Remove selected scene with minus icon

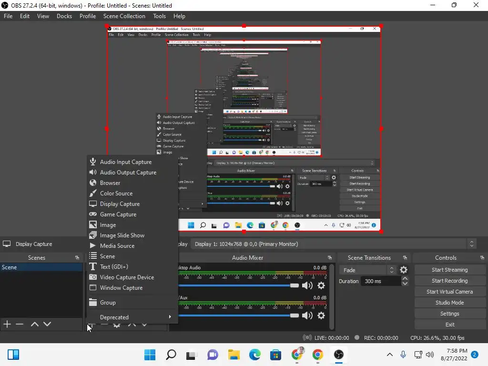(x=20, y=324)
